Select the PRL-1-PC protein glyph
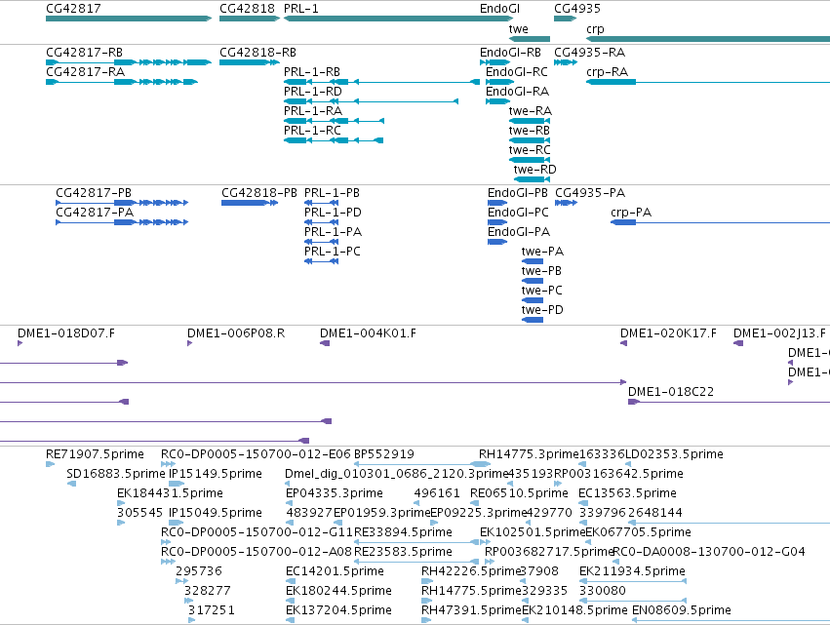Screen dimensions: 830x625 [x=321, y=261]
